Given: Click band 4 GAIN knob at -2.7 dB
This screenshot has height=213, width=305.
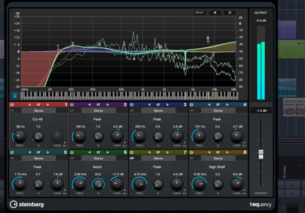Looking at the screenshot, I should point(237,136).
